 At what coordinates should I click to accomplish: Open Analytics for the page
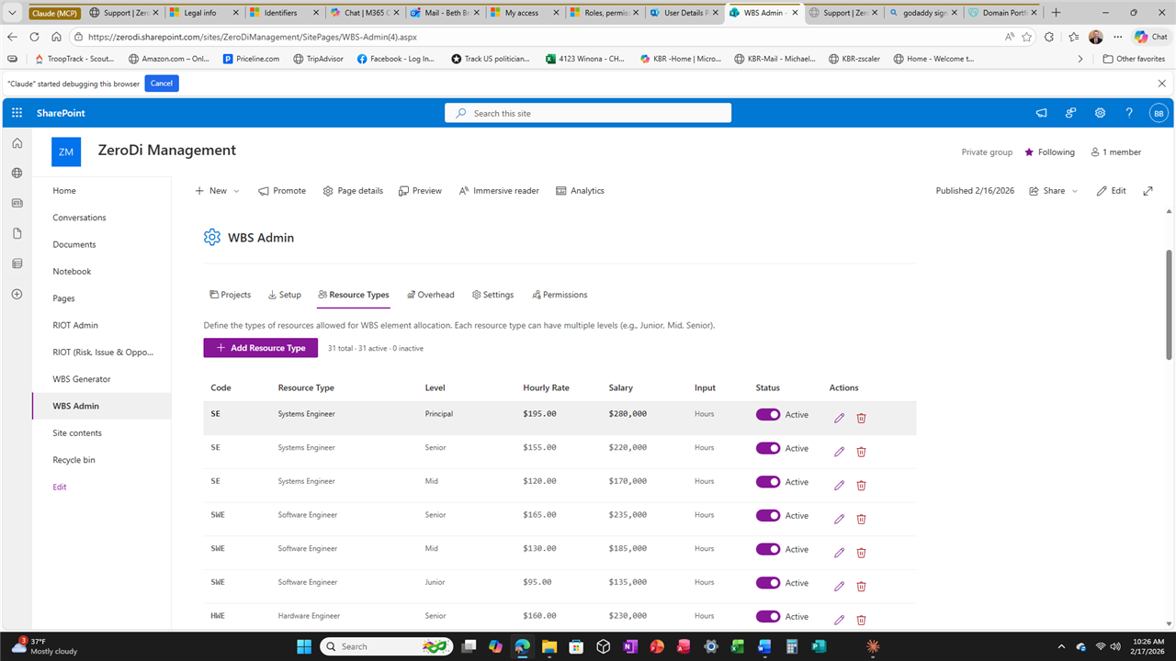(x=580, y=190)
